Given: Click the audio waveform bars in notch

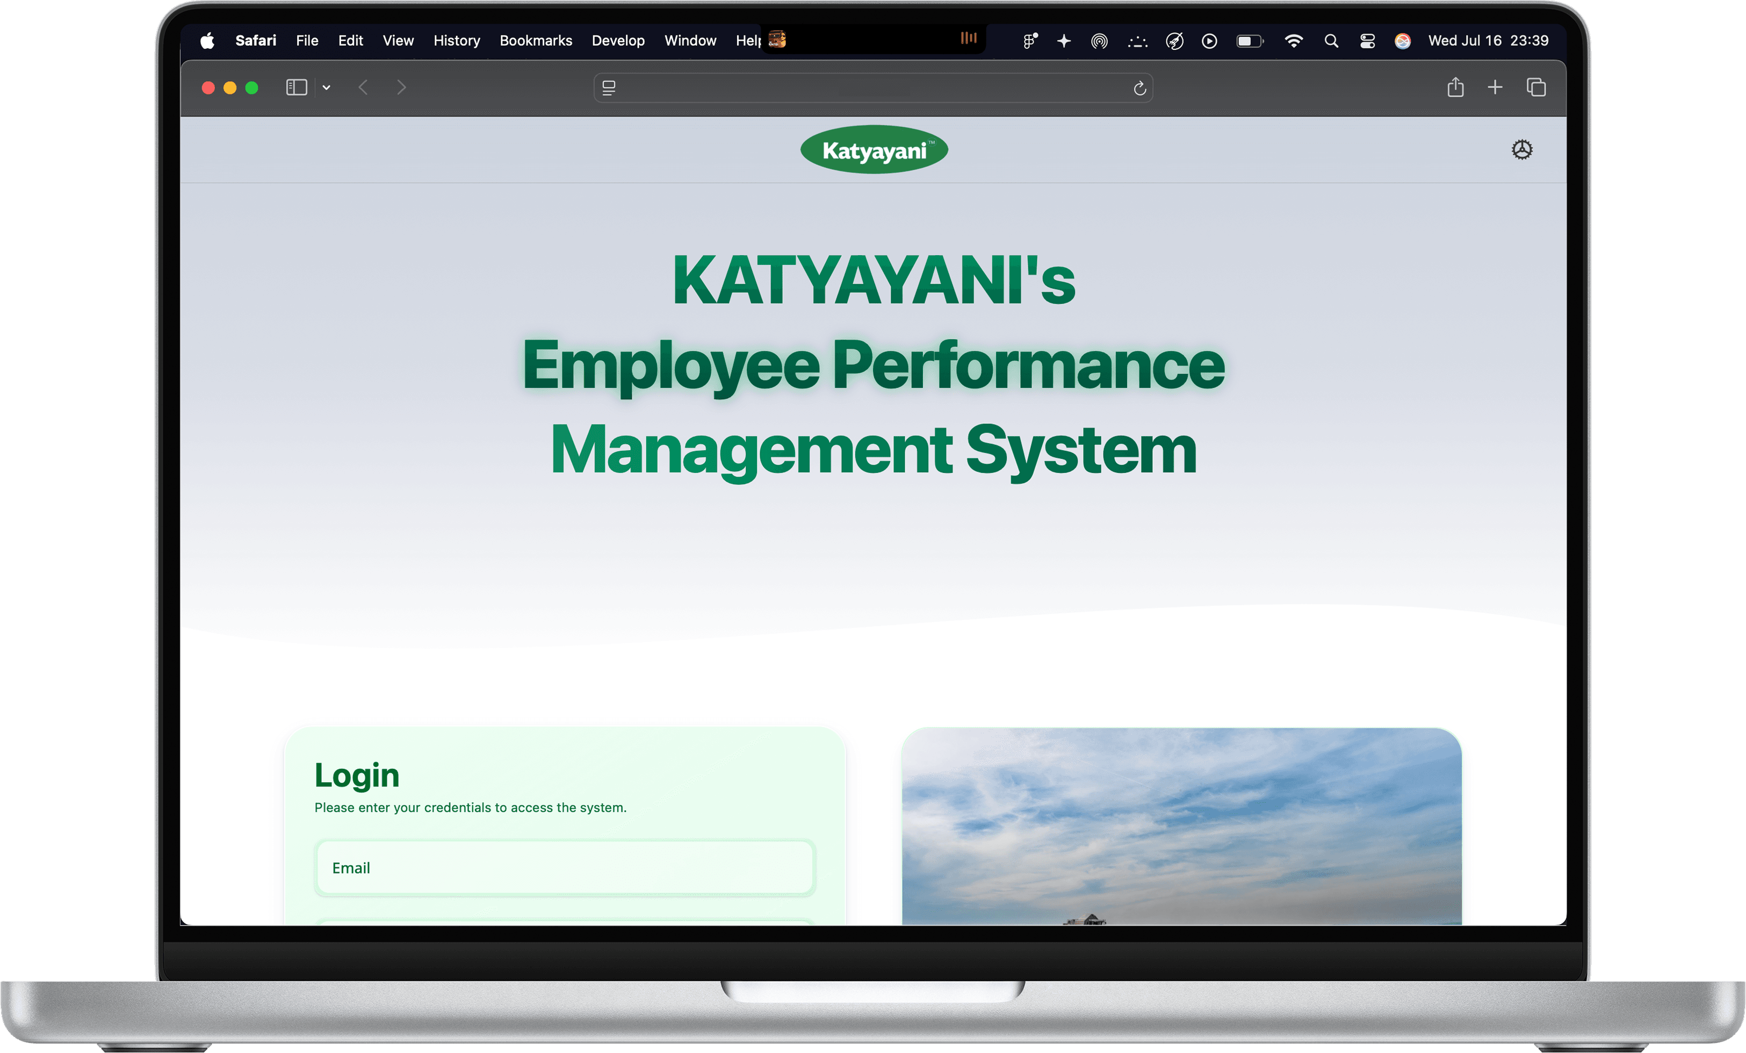Looking at the screenshot, I should (968, 38).
